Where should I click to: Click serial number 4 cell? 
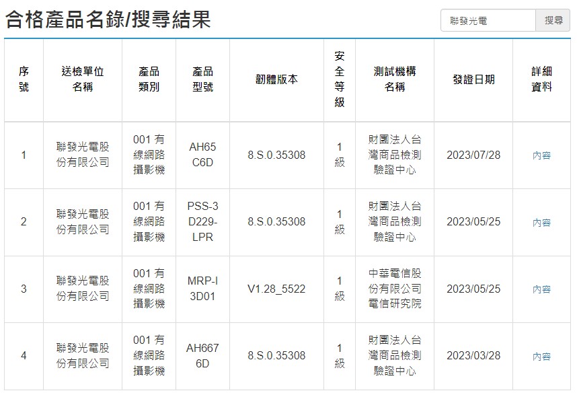click(x=24, y=356)
